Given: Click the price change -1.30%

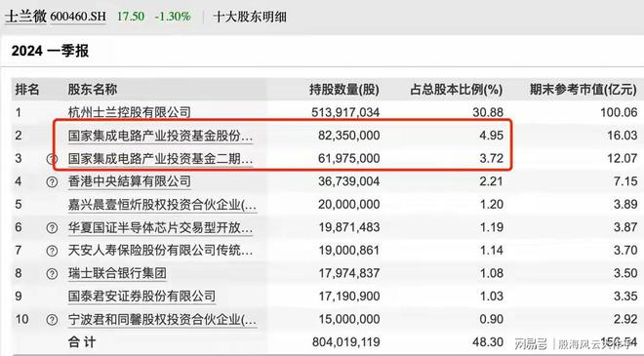Looking at the screenshot, I should pos(173,17).
